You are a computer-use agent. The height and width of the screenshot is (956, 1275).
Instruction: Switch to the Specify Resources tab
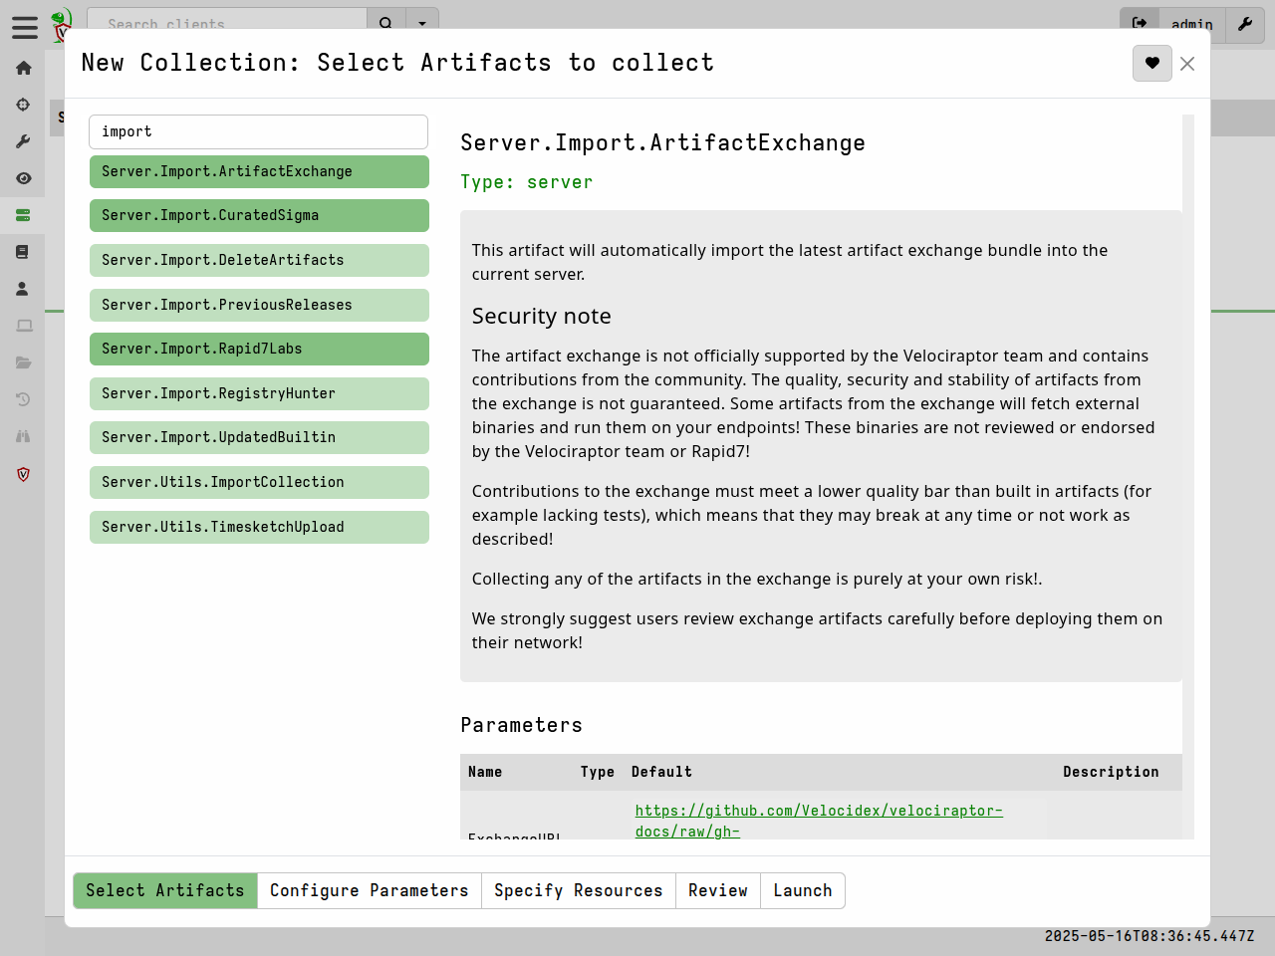(579, 890)
